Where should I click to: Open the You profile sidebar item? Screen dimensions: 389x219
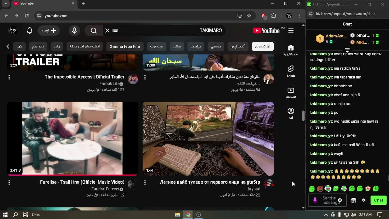[291, 113]
